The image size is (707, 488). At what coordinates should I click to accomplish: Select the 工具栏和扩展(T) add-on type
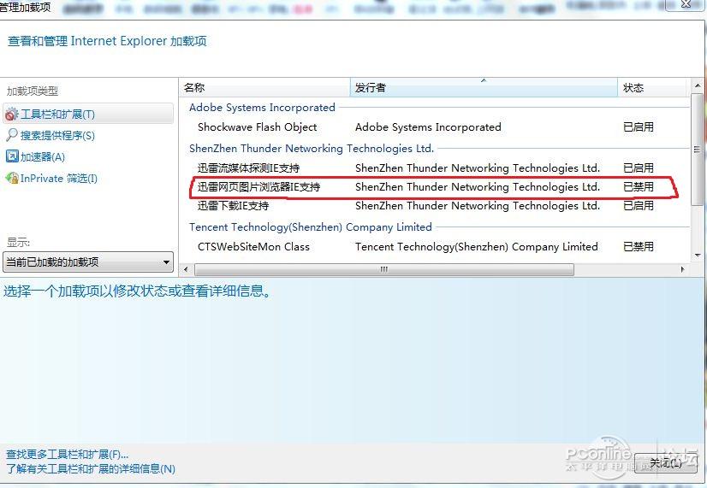point(88,114)
